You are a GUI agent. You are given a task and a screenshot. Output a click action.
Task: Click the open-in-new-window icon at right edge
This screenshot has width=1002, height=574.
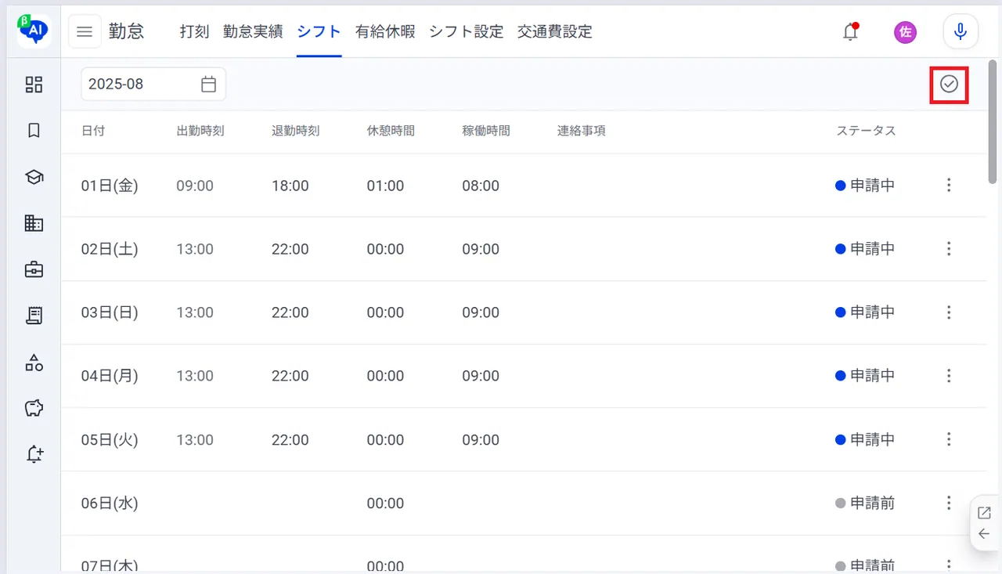985,513
